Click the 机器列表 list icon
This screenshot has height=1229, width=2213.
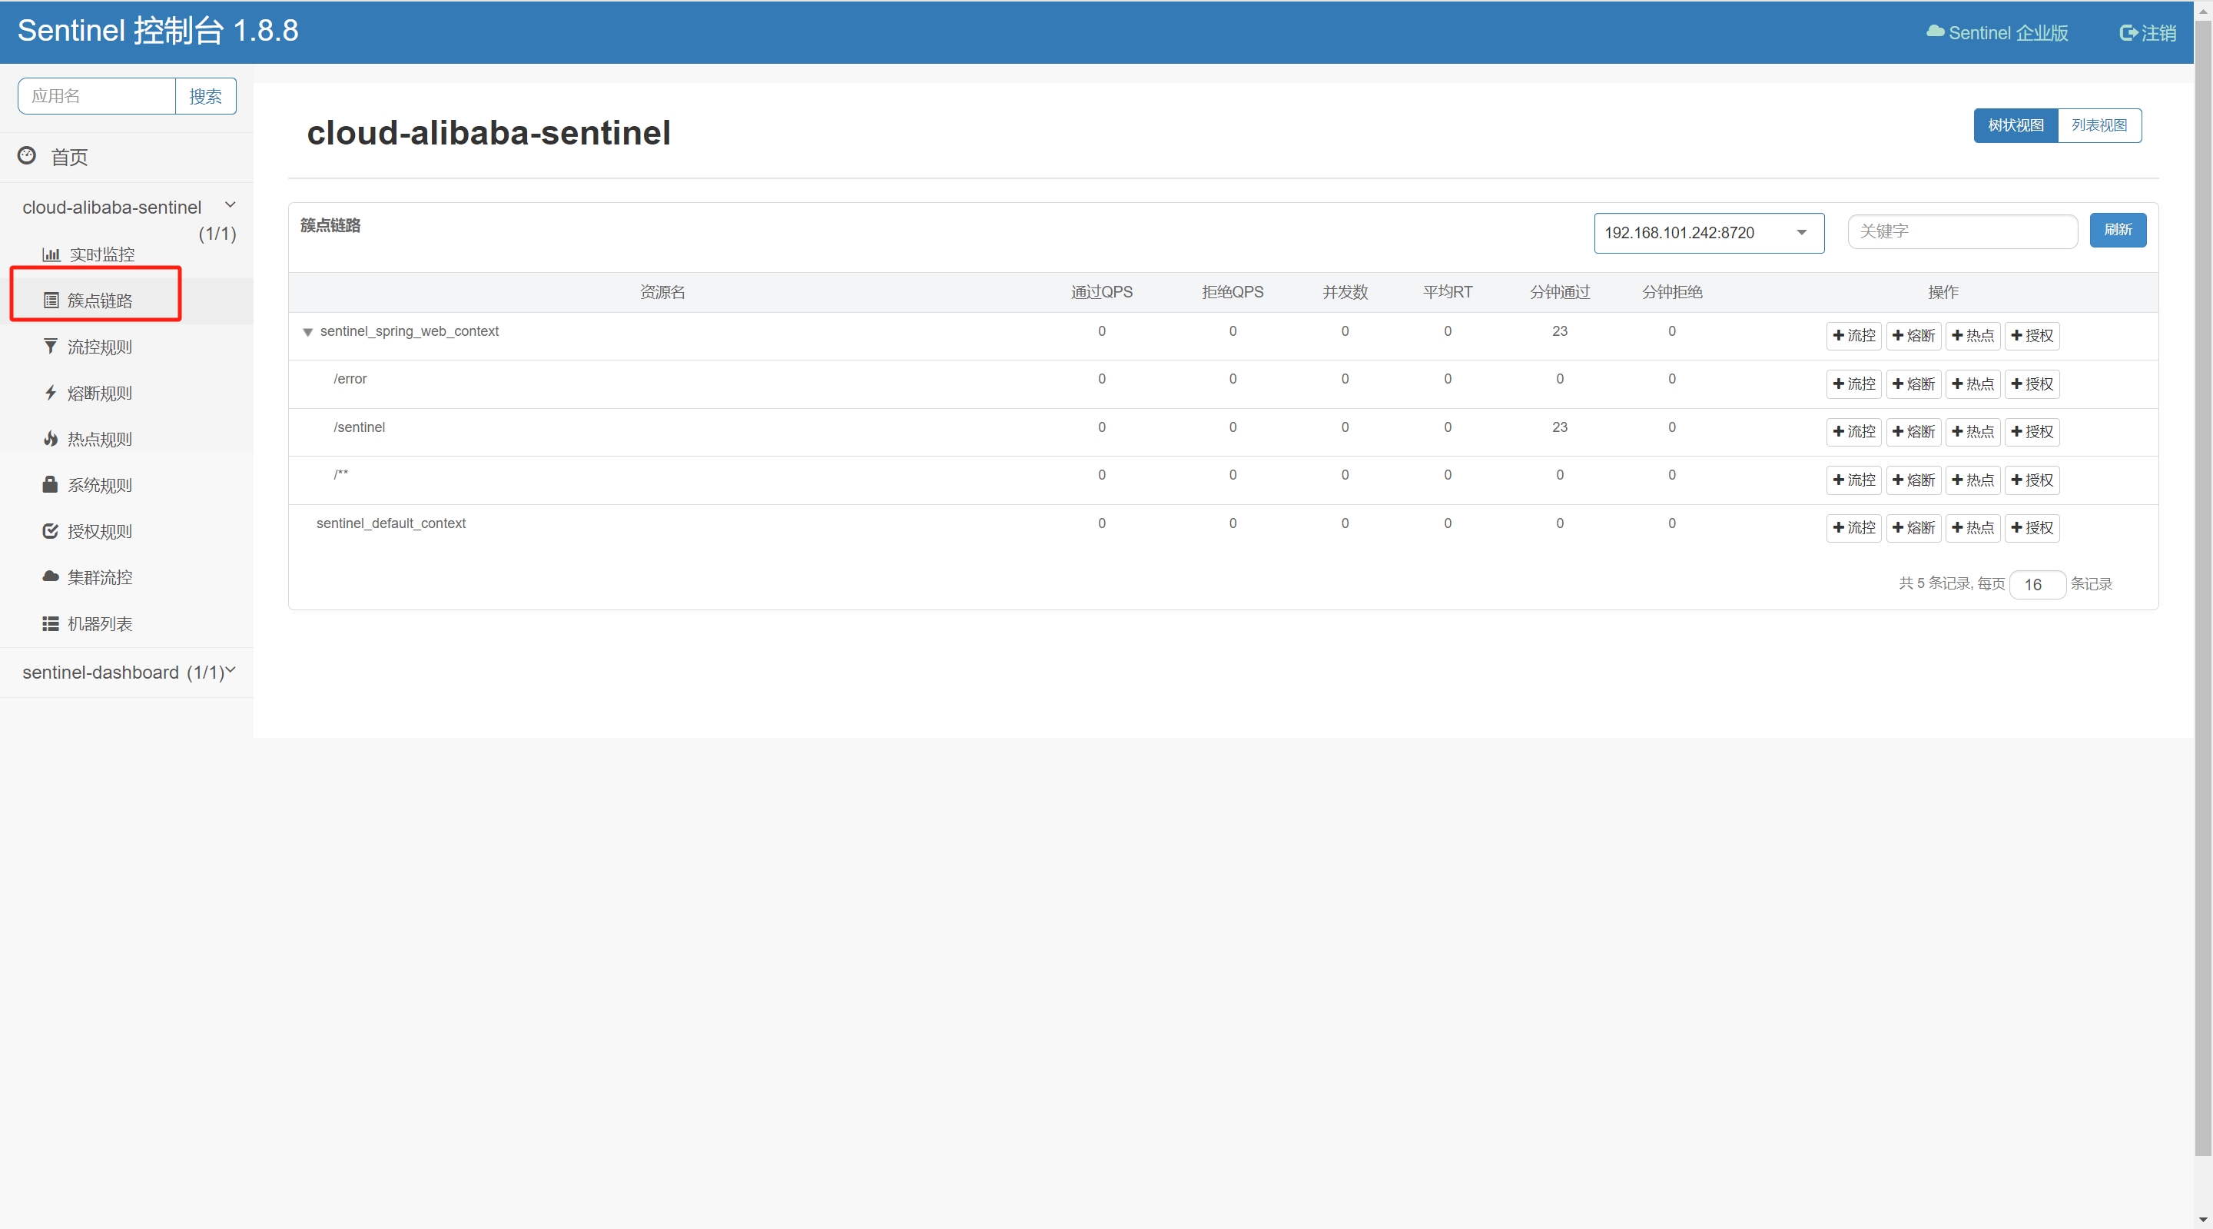(50, 623)
